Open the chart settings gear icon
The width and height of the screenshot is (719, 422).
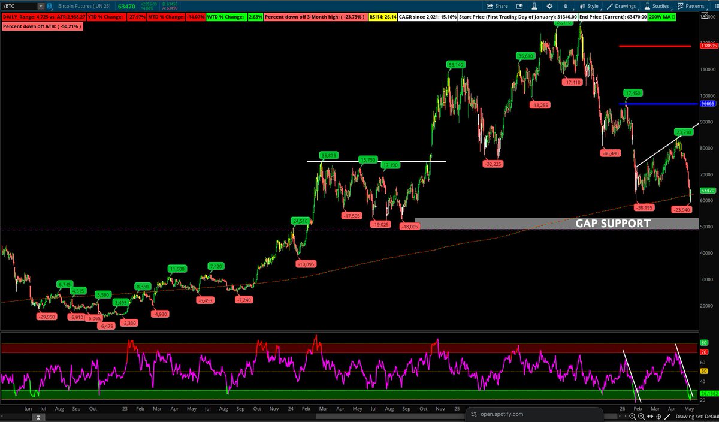[549, 6]
